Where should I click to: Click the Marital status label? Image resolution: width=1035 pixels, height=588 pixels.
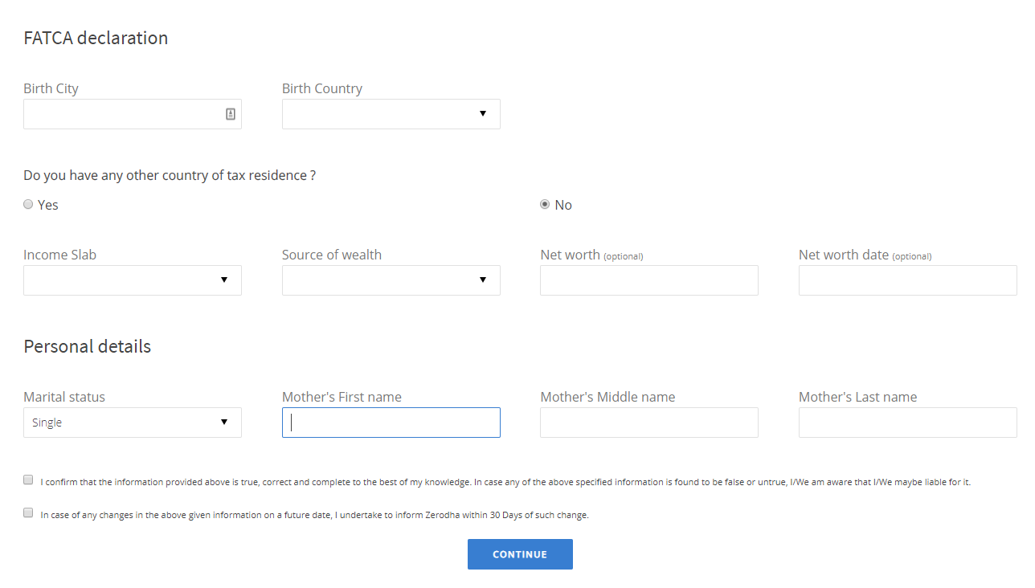point(64,397)
